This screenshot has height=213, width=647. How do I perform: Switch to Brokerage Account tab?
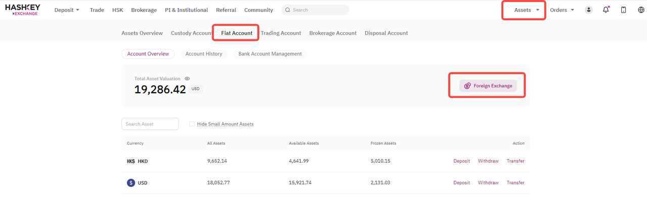coord(333,33)
